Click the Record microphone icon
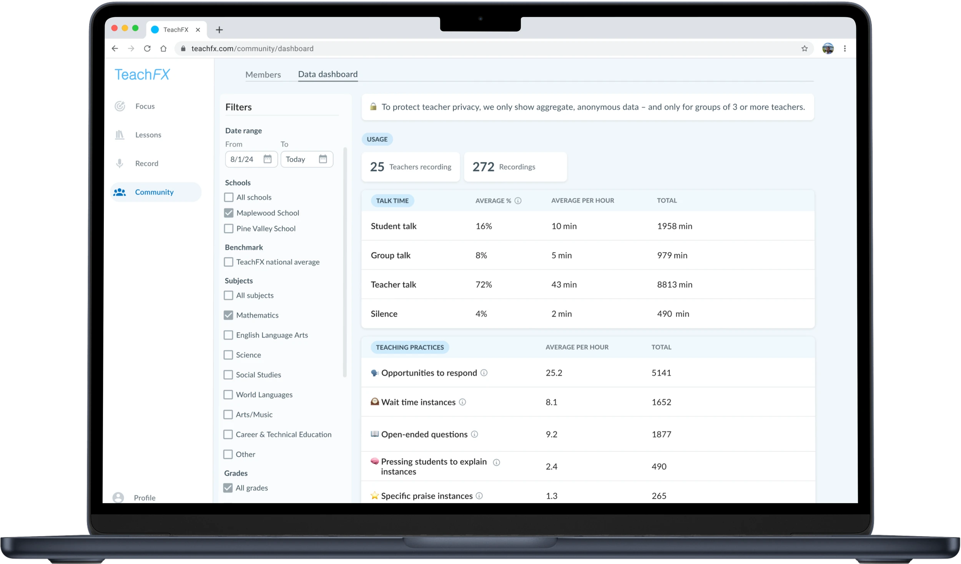 [120, 164]
